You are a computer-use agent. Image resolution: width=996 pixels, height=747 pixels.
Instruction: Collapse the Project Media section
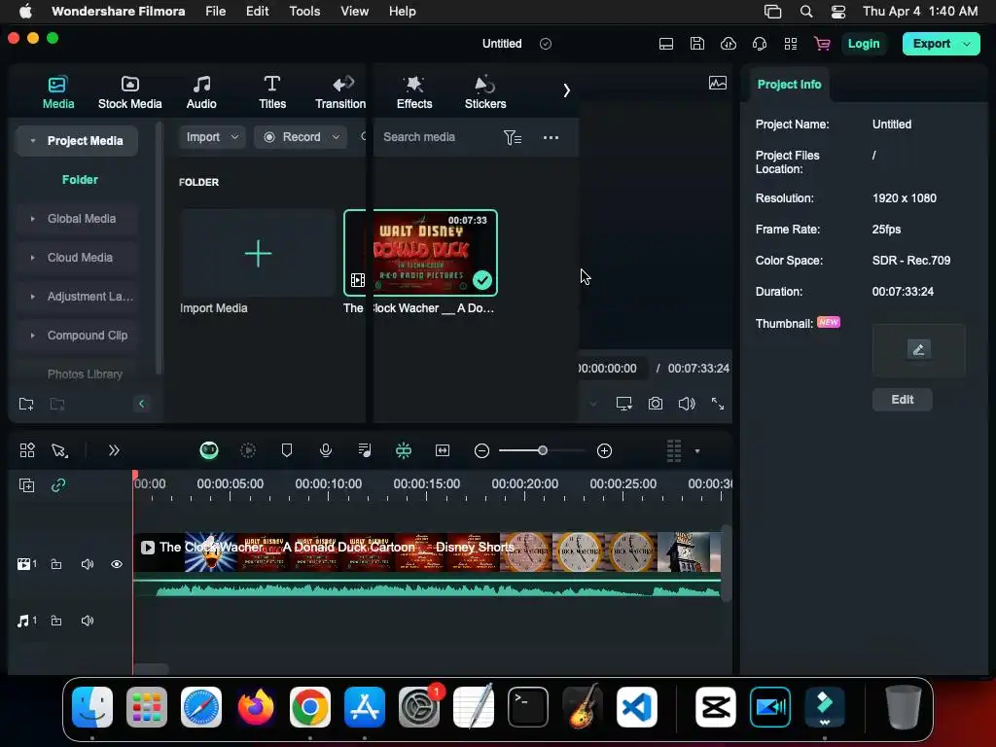(32, 141)
